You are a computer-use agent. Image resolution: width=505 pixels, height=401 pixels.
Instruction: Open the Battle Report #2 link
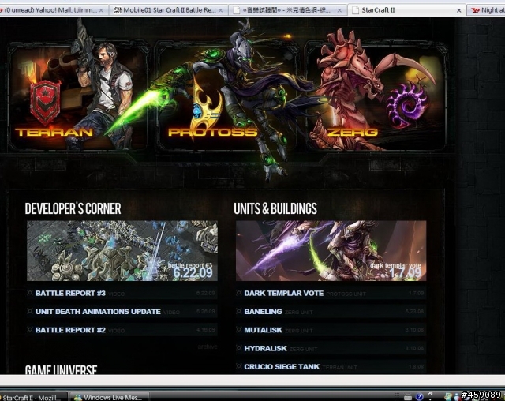pos(70,330)
